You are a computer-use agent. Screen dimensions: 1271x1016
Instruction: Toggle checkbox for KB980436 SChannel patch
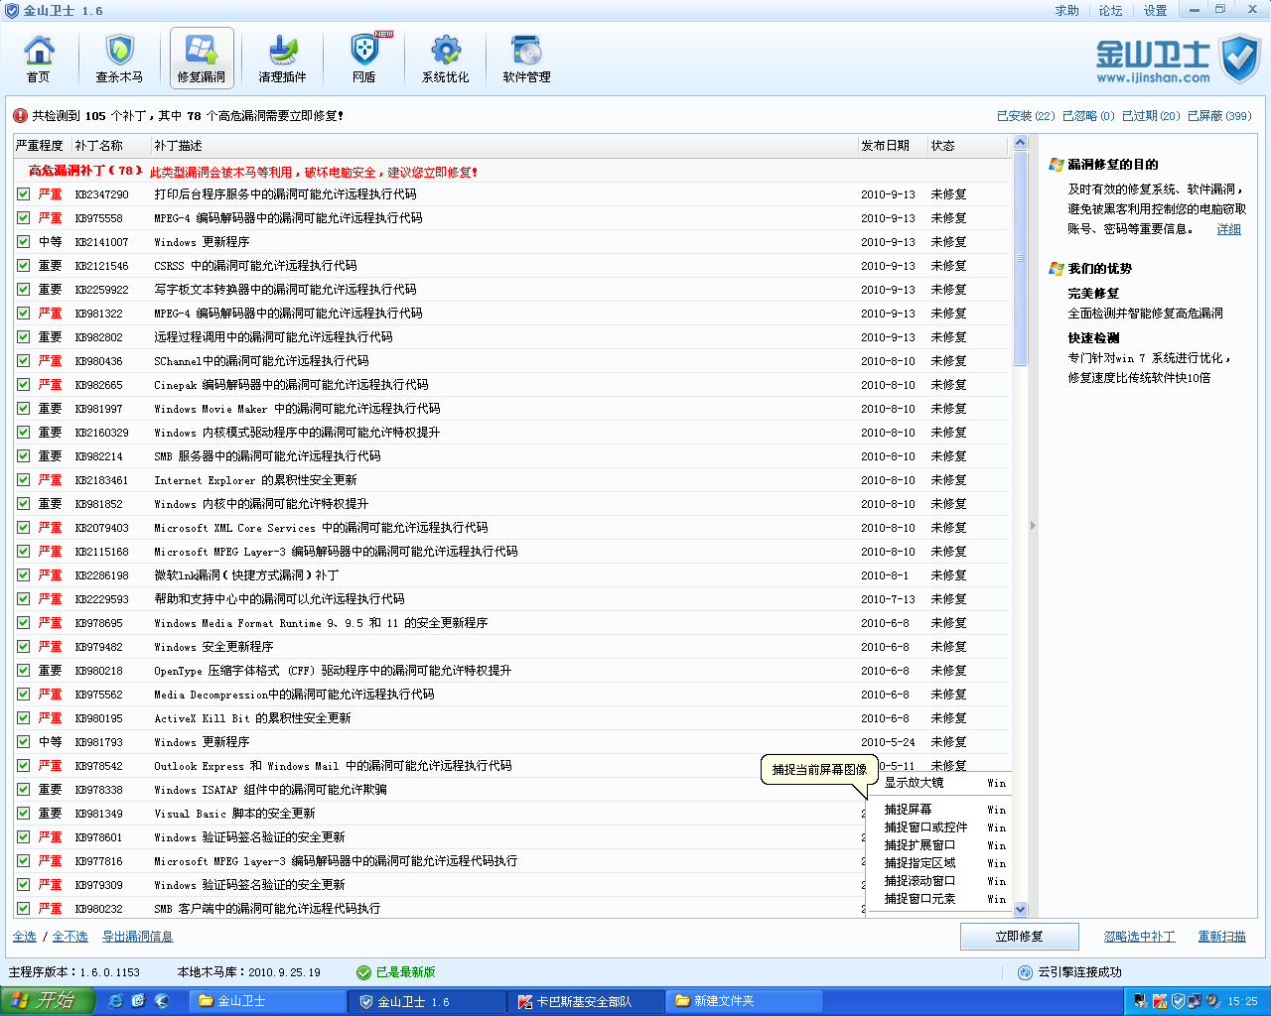point(24,361)
